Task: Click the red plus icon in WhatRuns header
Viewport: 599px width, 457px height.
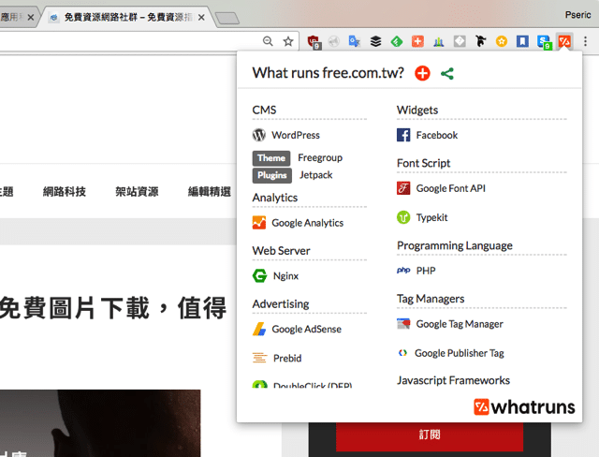Action: point(423,73)
